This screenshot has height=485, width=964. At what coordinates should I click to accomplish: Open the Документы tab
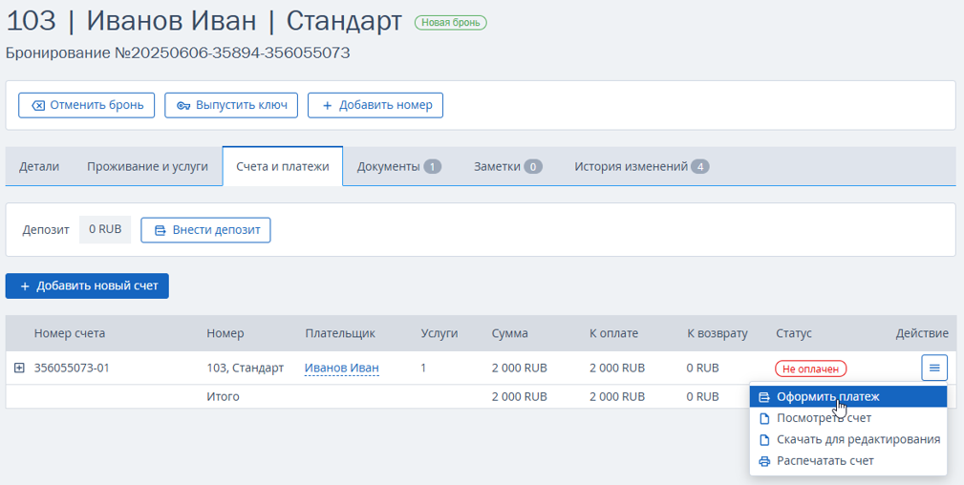point(399,166)
